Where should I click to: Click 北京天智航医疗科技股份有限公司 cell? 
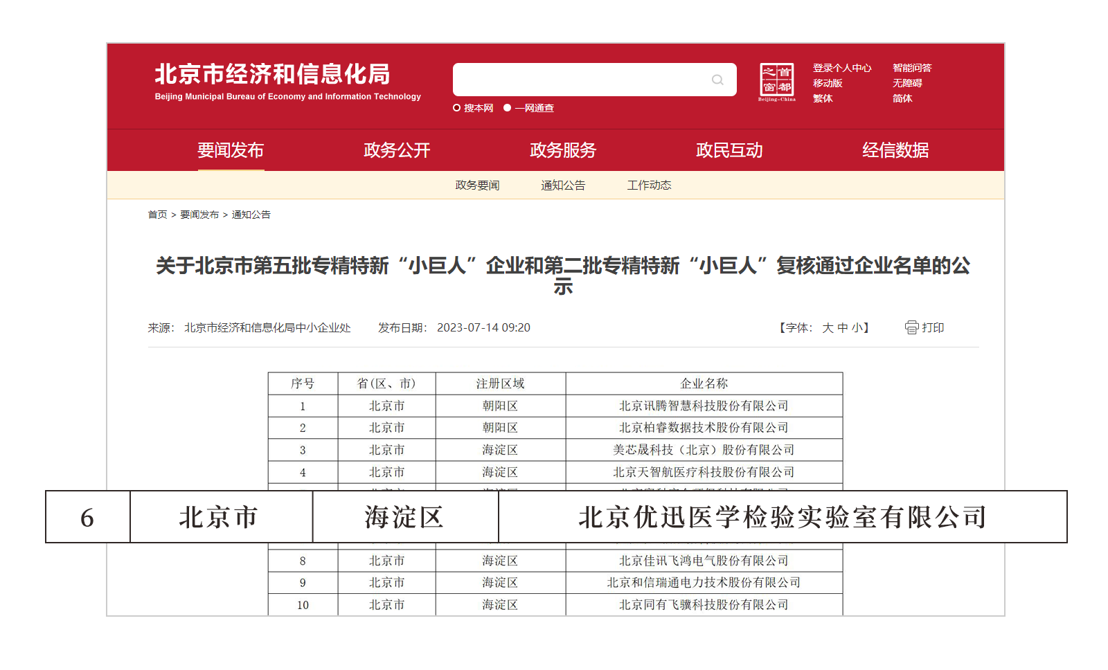(x=704, y=472)
